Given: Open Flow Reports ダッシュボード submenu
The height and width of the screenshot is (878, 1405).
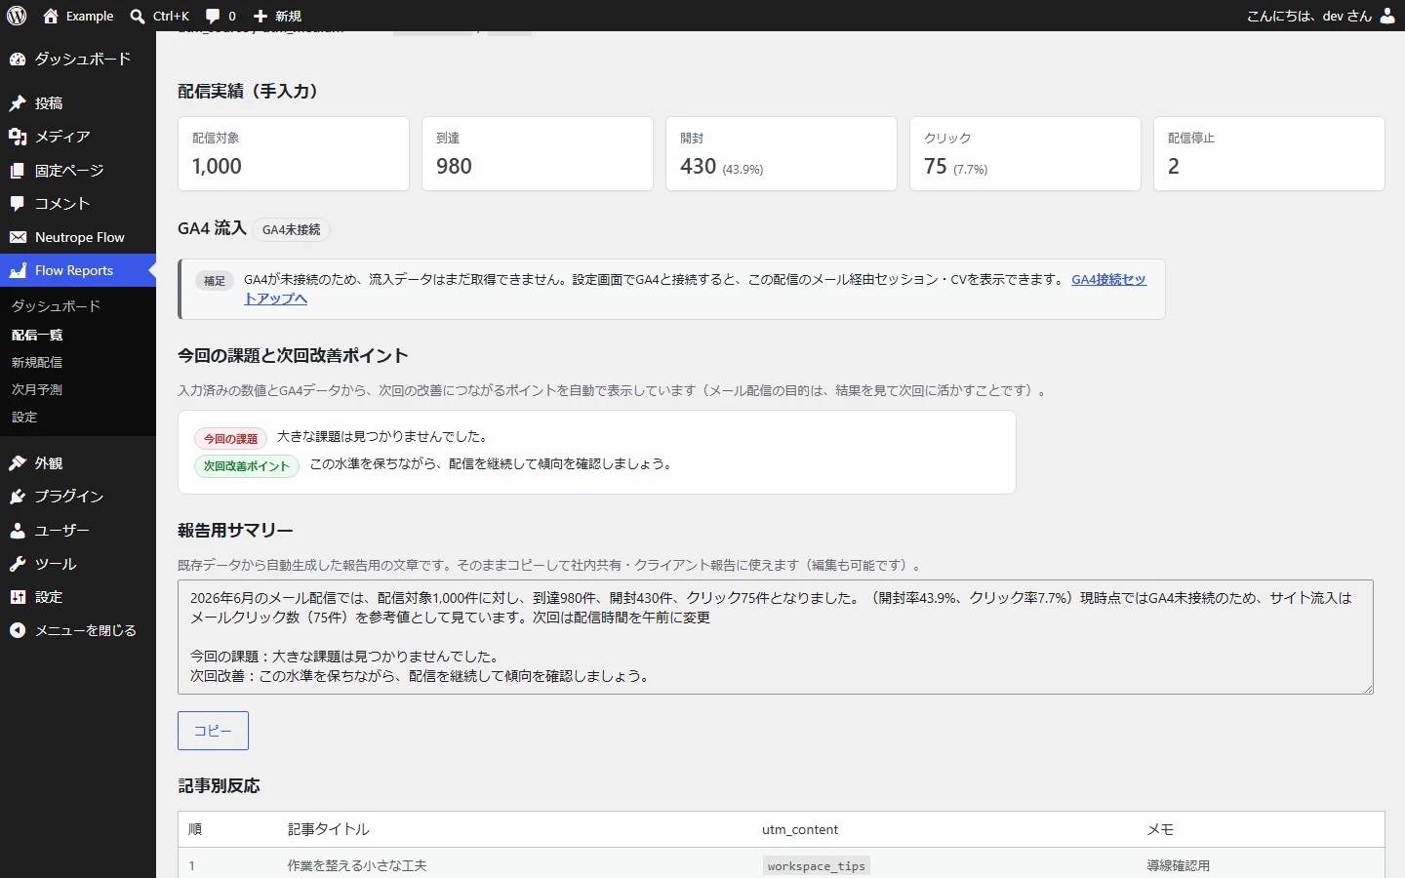Looking at the screenshot, I should (56, 306).
